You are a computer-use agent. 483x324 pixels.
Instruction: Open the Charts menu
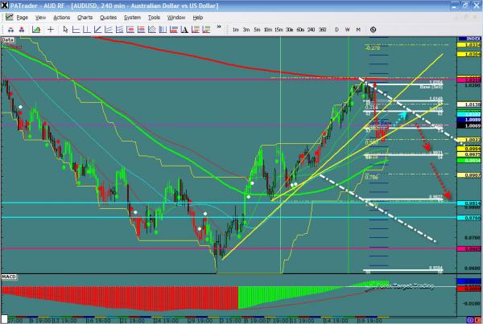85,16
